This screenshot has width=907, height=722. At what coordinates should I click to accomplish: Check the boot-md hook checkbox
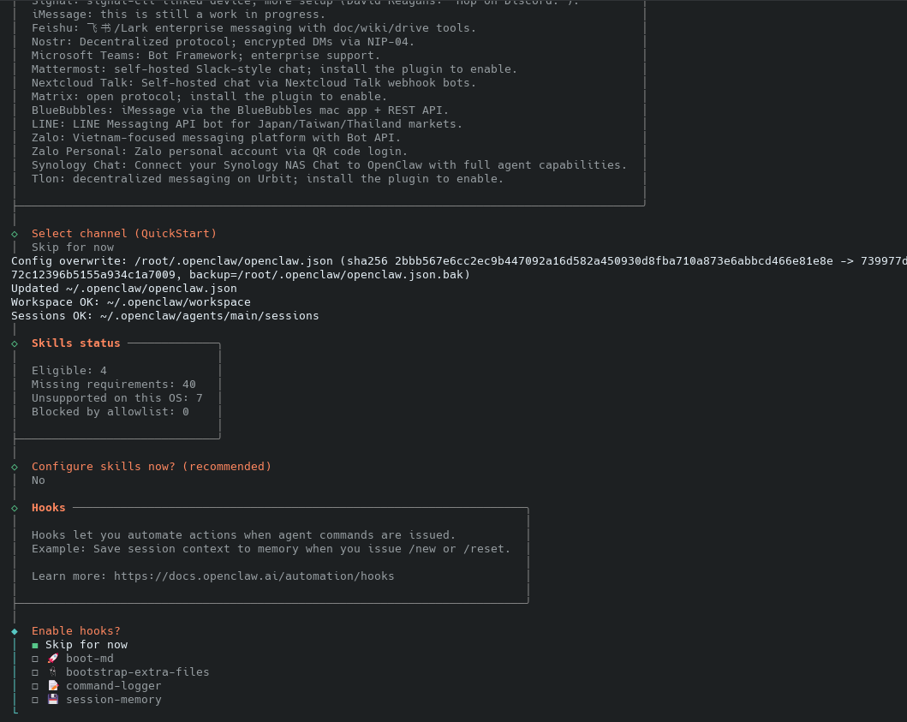(x=35, y=659)
